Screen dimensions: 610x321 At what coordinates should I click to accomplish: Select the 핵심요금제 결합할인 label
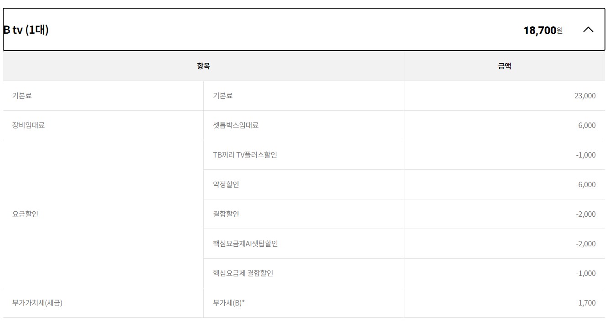(x=243, y=273)
